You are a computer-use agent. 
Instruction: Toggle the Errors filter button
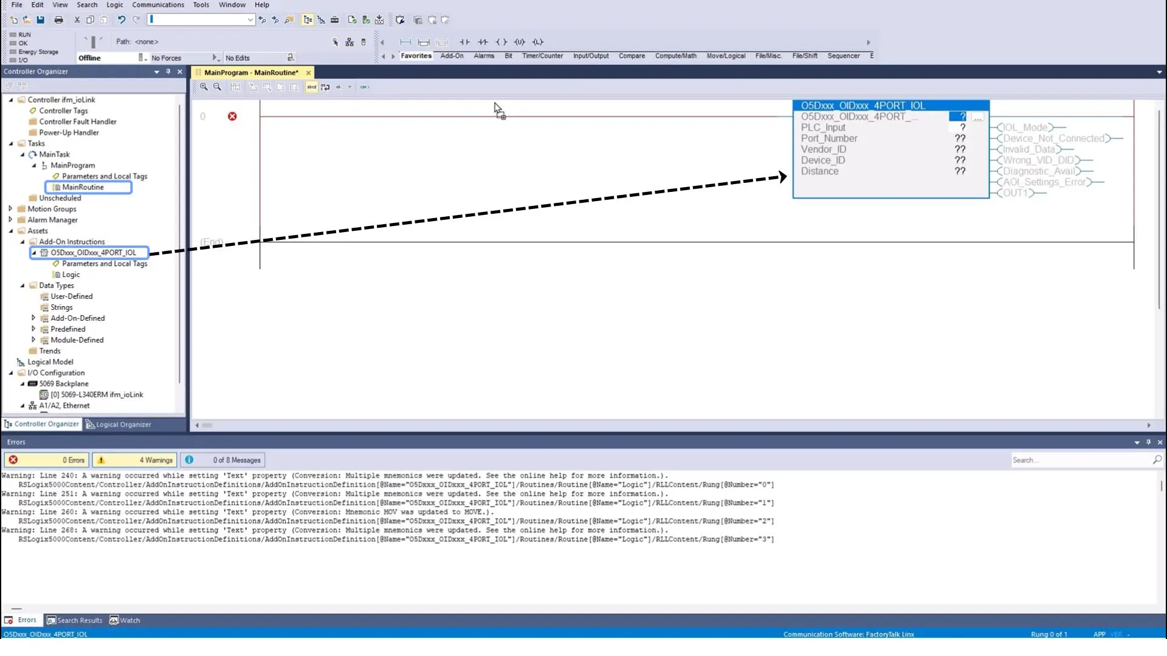tap(47, 460)
